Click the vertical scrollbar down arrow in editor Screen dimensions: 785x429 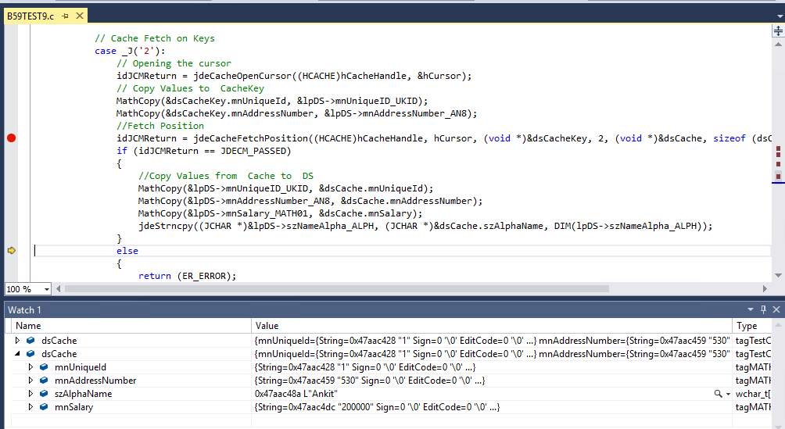pos(778,275)
